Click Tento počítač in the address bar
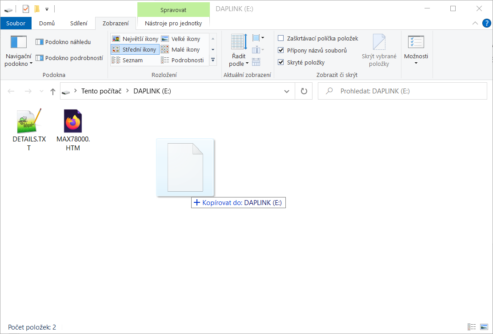This screenshot has height=334, width=493. pyautogui.click(x=101, y=91)
